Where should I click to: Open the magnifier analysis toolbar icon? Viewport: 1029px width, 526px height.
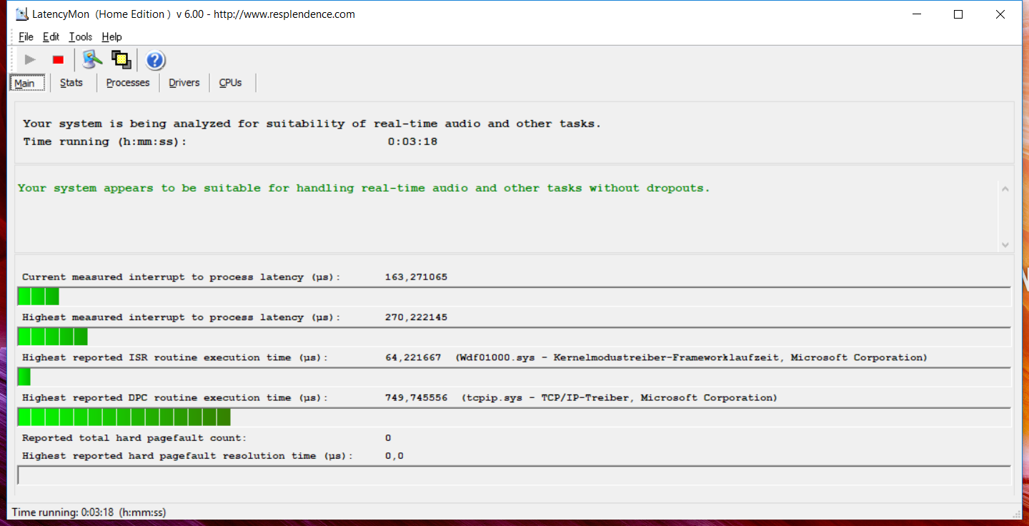click(x=92, y=60)
